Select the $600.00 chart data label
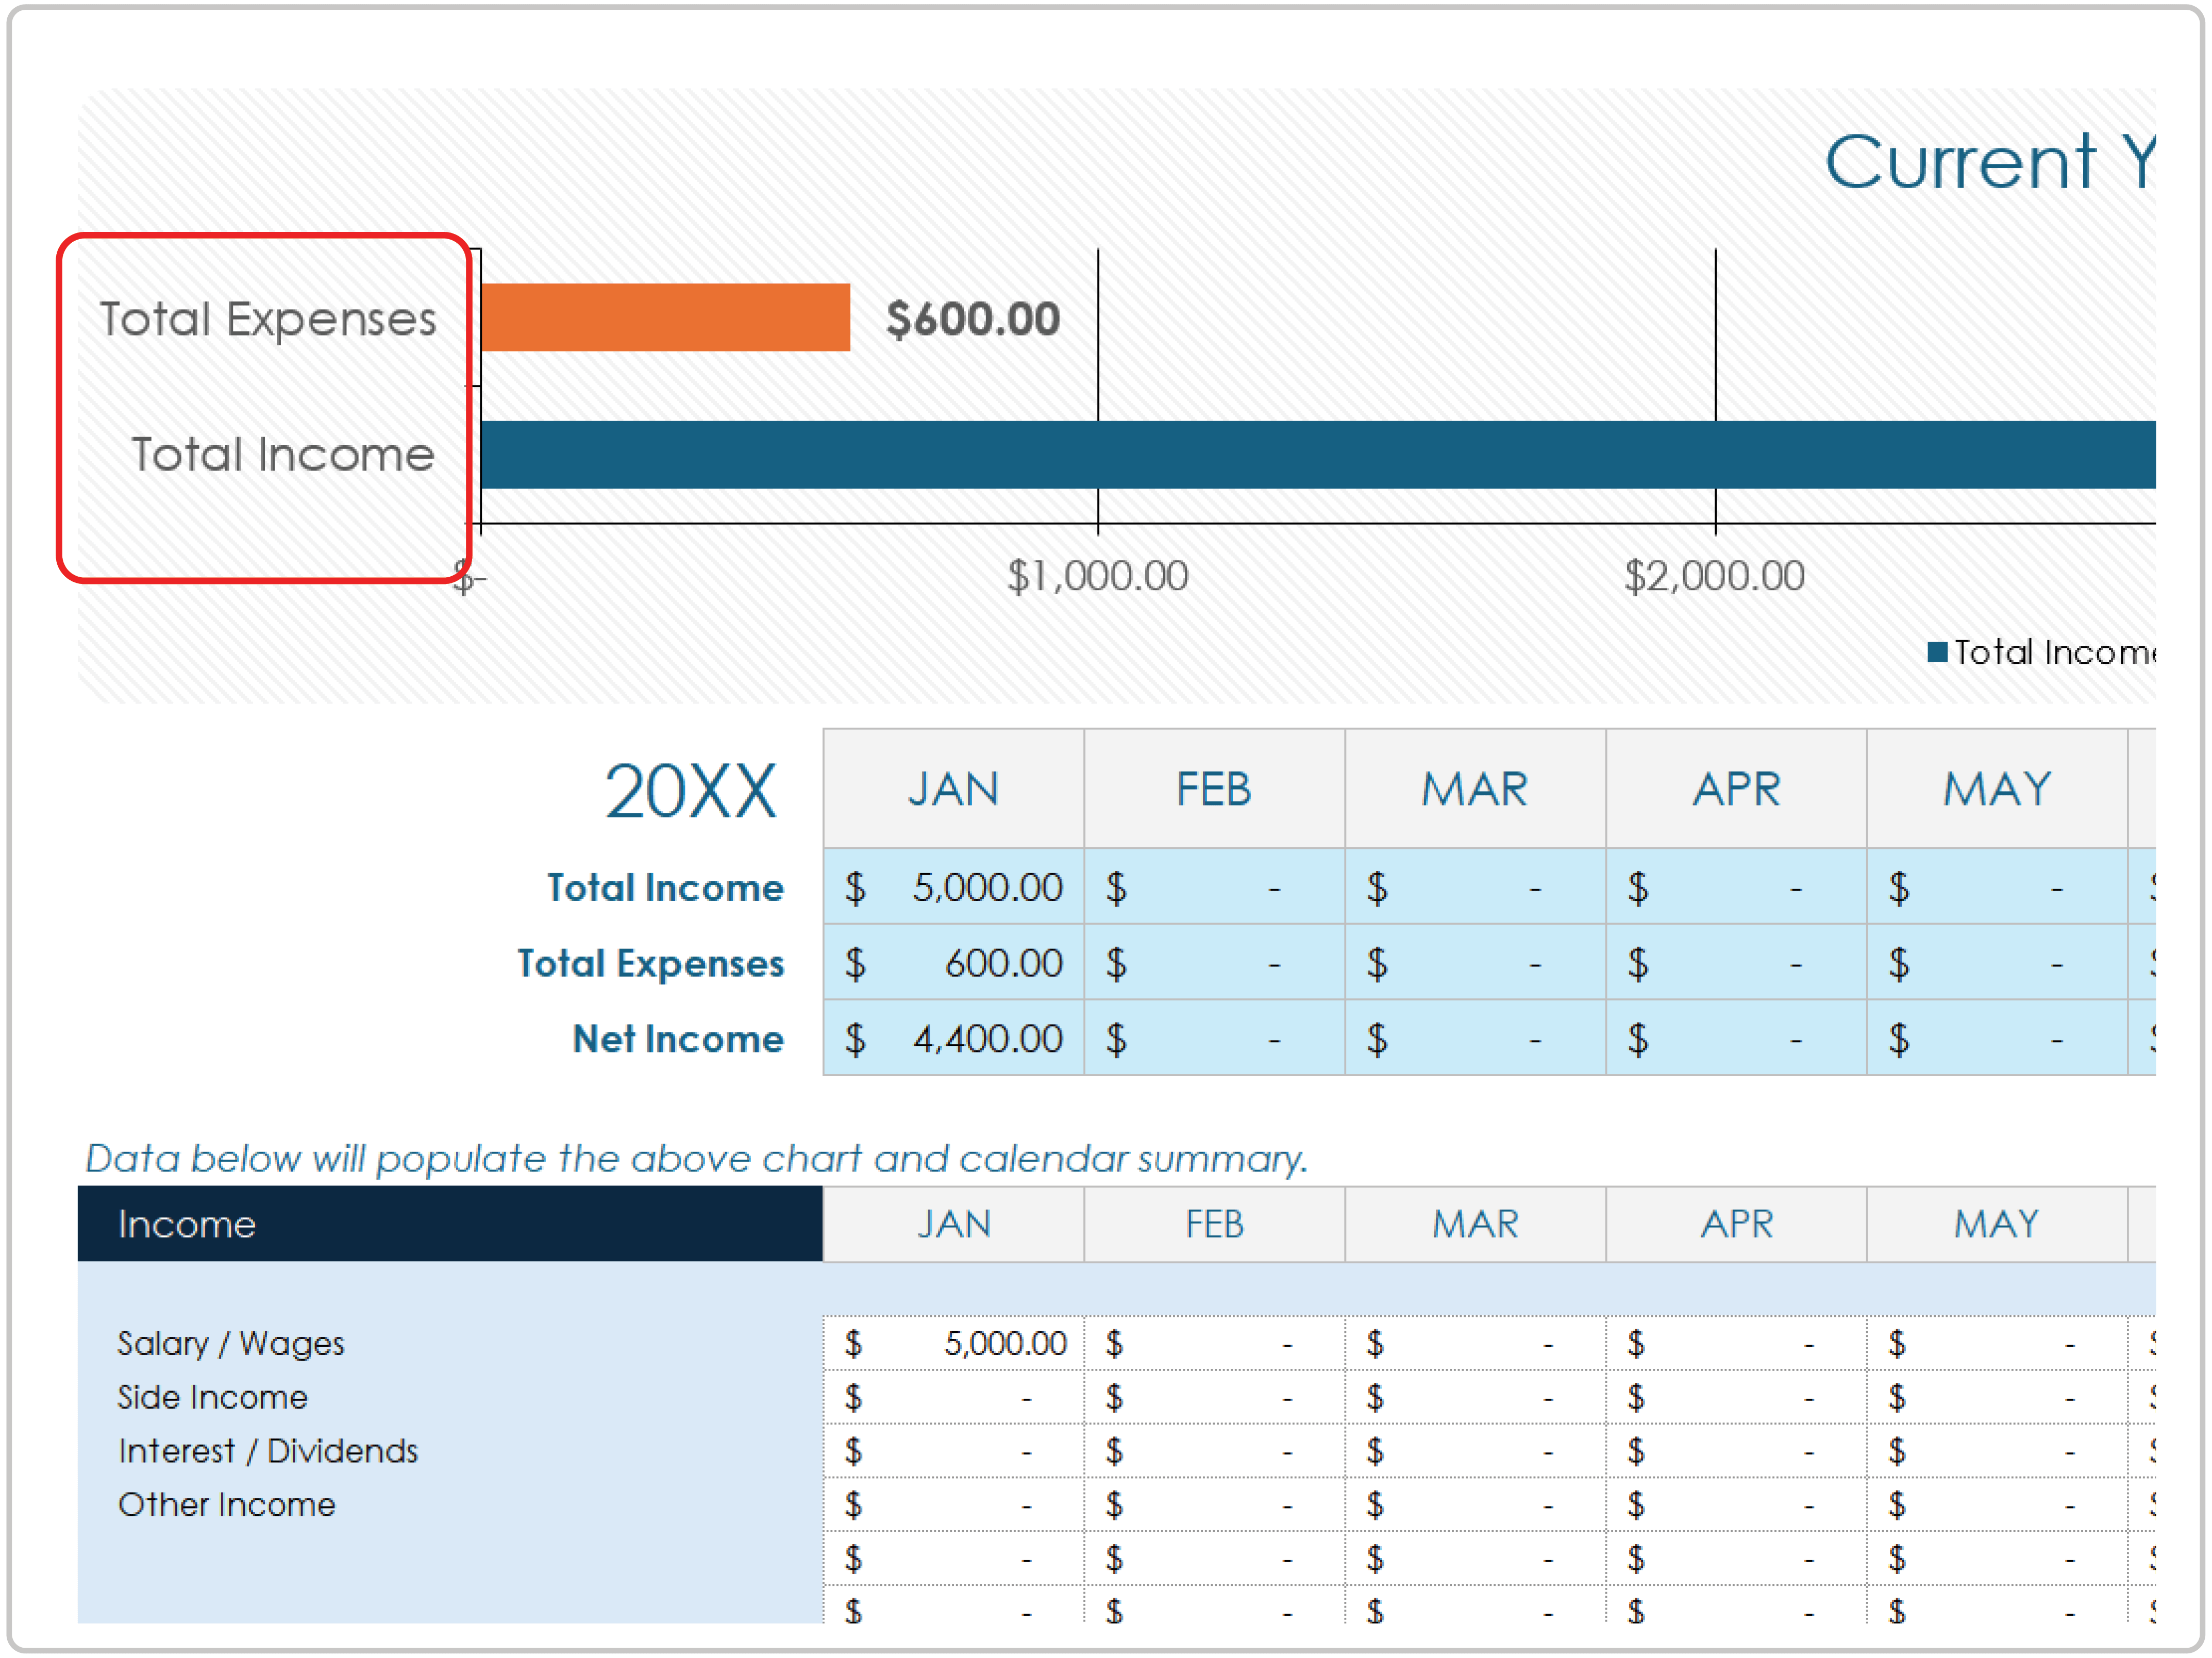The image size is (2212, 1658). pos(972,319)
